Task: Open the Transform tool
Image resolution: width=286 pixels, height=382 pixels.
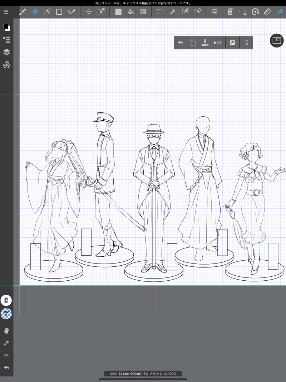Action: coord(101,12)
